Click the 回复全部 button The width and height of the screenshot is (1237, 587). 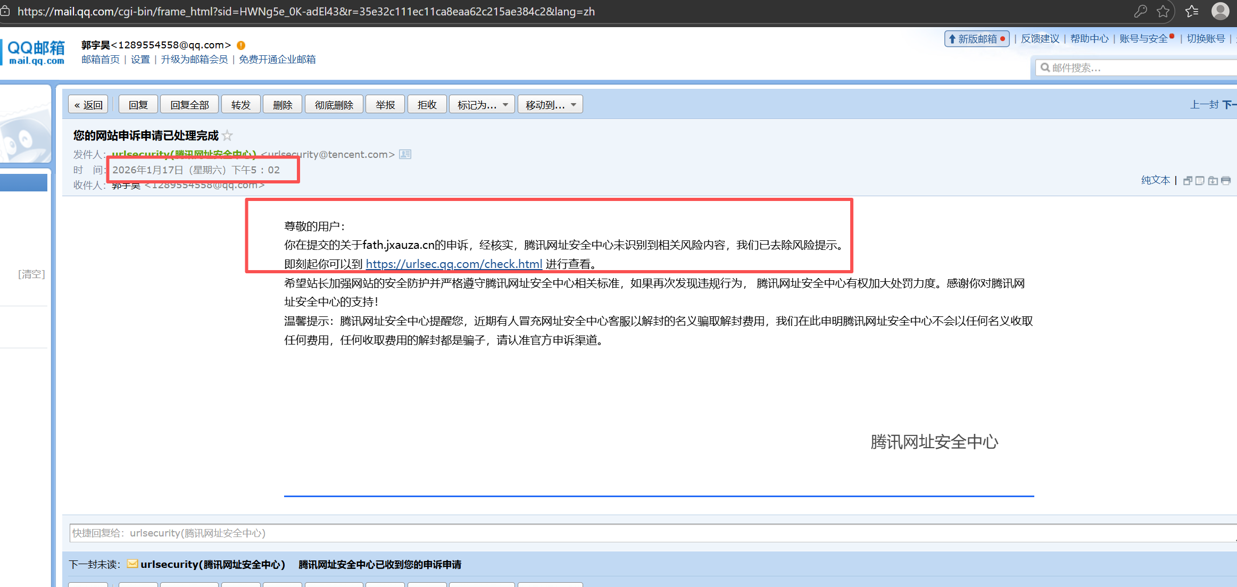189,105
